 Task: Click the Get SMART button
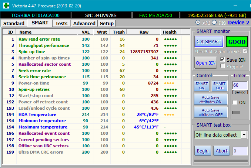click(208, 41)
